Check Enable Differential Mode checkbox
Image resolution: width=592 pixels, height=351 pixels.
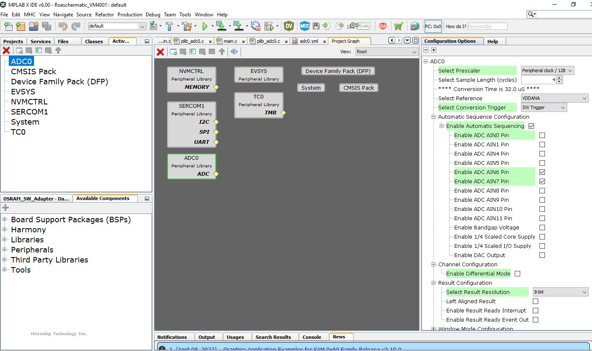[517, 273]
